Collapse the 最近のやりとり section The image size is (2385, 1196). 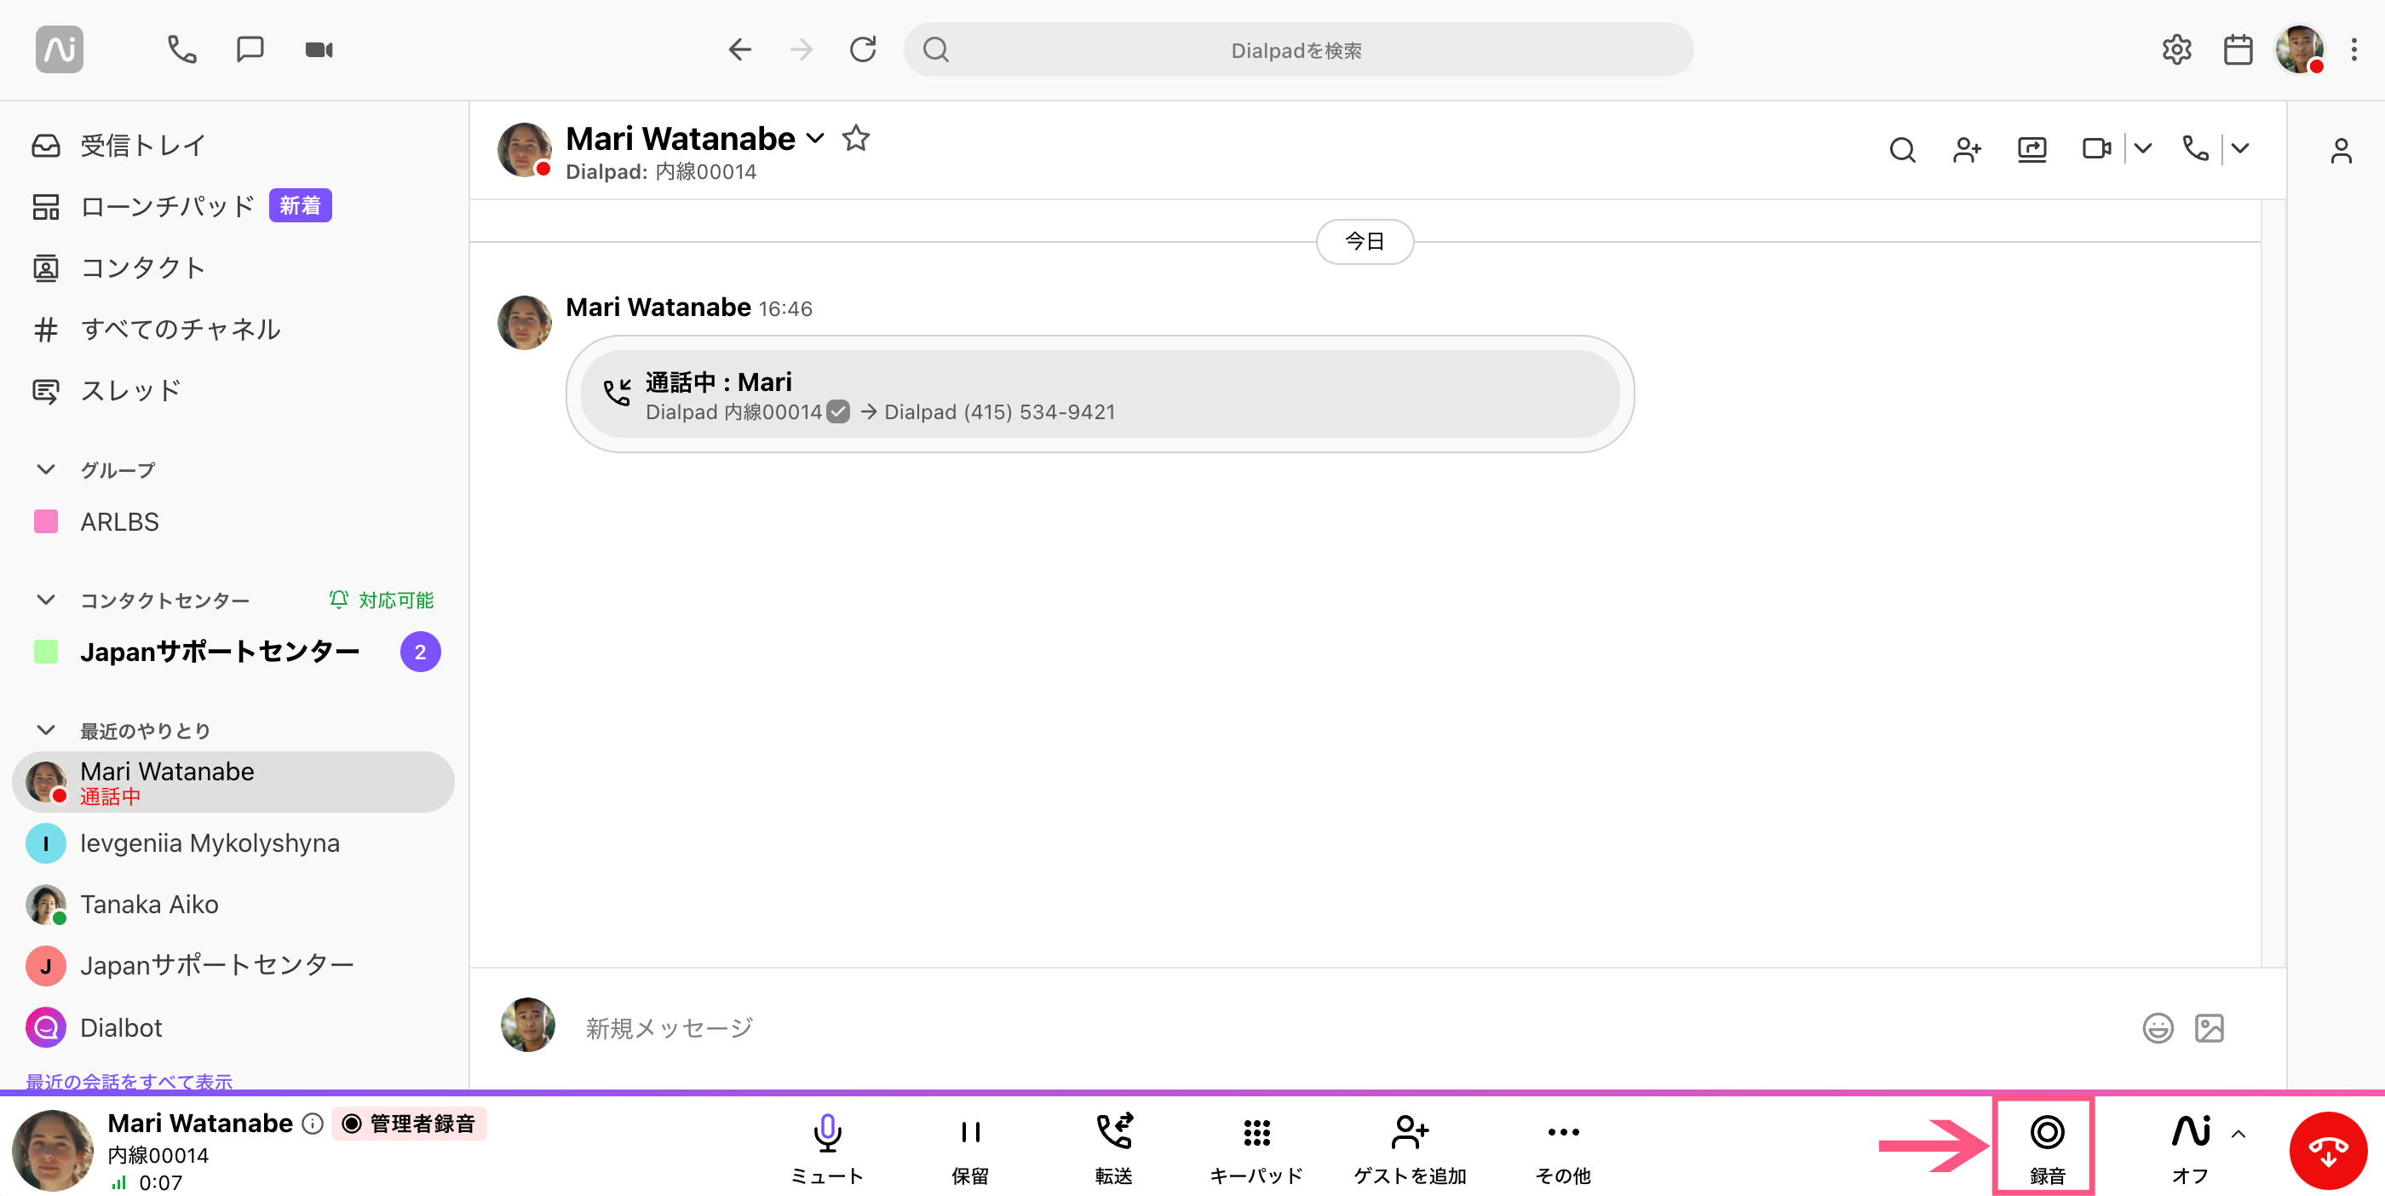coord(45,730)
